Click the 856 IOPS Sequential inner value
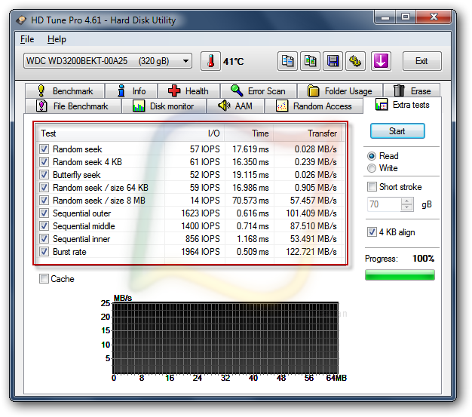 203,239
